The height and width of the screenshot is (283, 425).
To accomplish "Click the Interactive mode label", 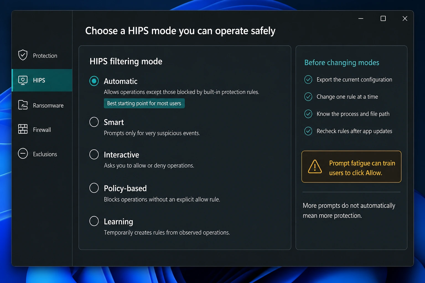I will click(121, 155).
